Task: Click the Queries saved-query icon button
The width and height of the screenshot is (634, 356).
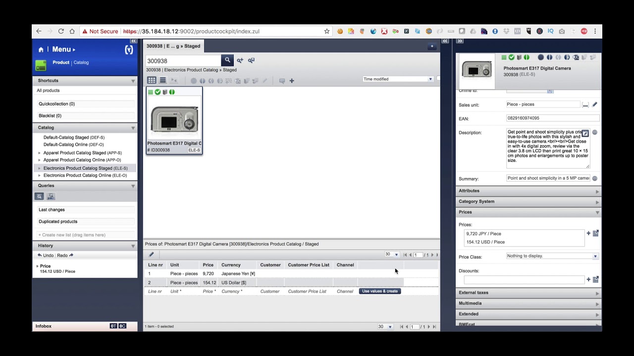Action: pyautogui.click(x=51, y=197)
